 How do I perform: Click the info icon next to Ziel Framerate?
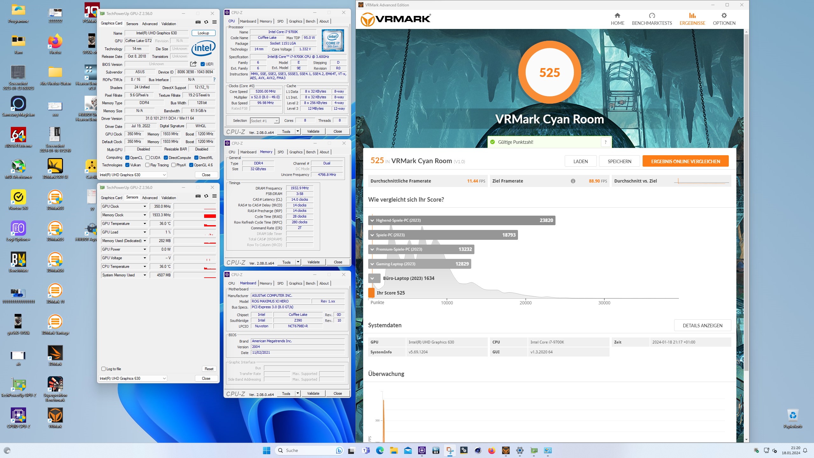(573, 181)
